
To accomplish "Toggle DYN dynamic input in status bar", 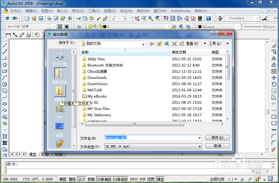I will click(x=142, y=179).
